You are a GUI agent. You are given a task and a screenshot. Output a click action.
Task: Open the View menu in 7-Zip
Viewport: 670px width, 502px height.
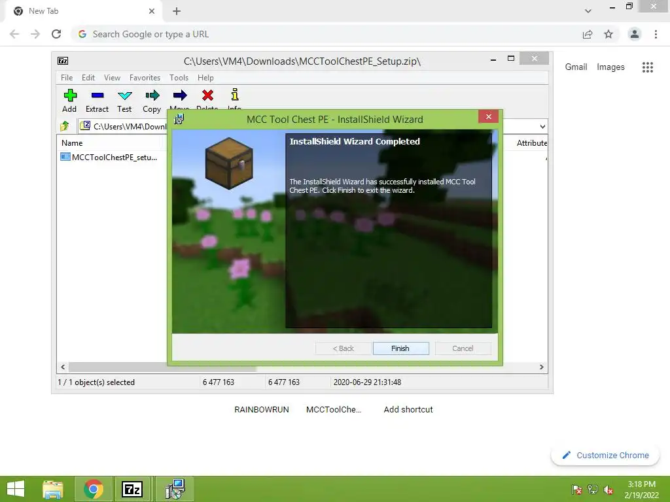click(113, 78)
